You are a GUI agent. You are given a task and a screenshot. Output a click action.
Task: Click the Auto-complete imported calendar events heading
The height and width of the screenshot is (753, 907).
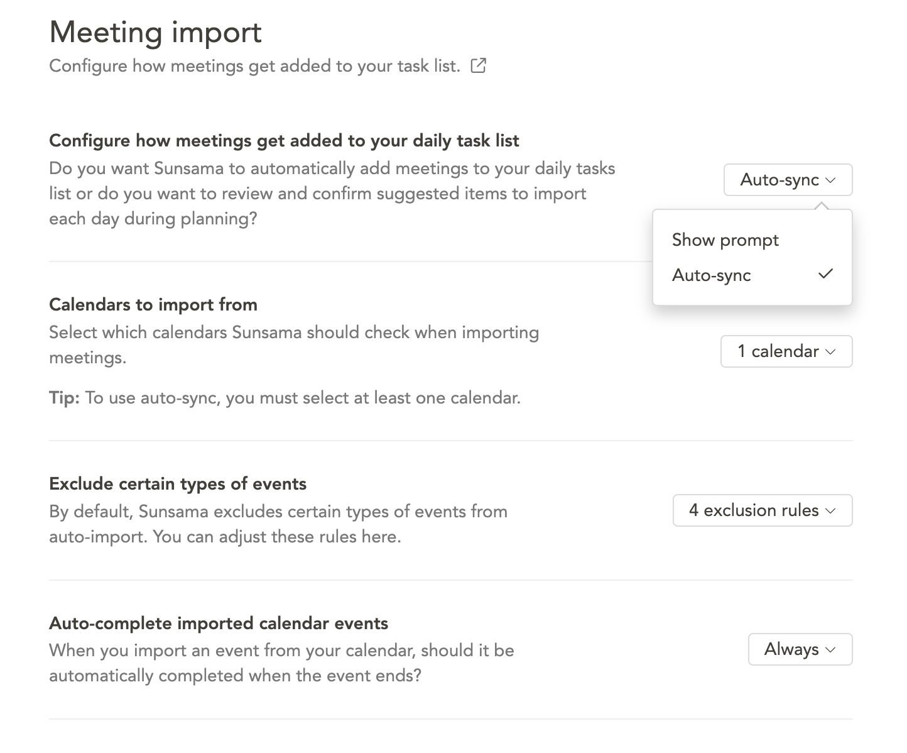pos(219,623)
